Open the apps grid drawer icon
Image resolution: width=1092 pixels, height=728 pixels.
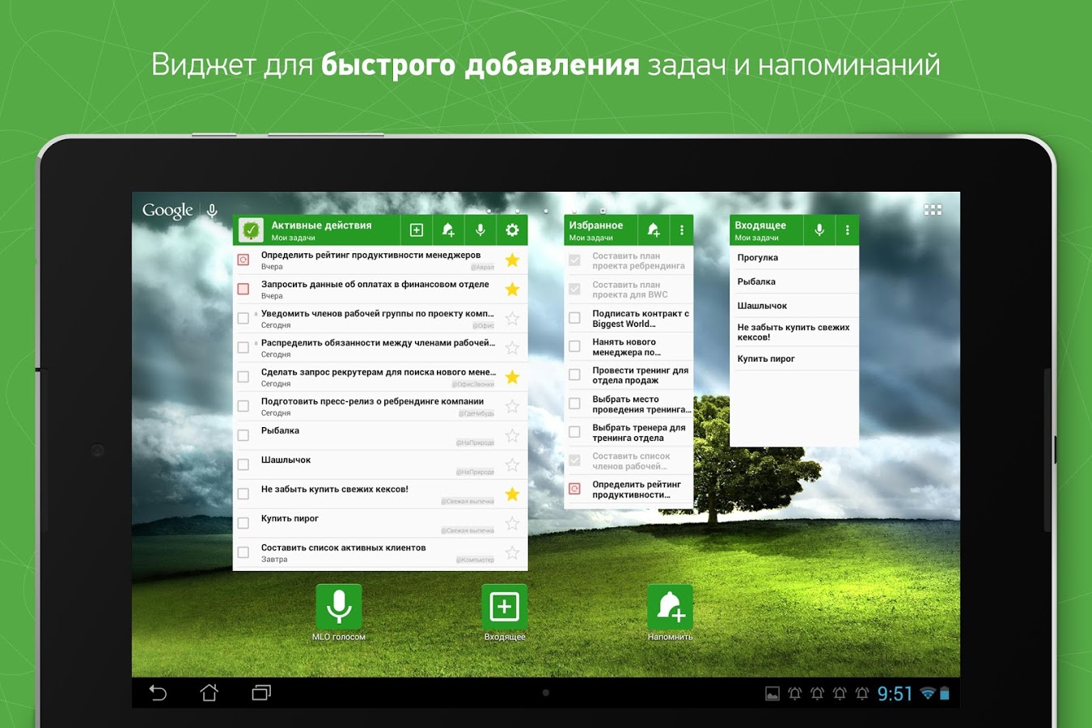coord(933,210)
